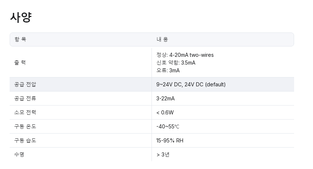The image size is (313, 169).
Task: Click the 9~24V DC, 24V DC (default) value
Action: coord(191,84)
